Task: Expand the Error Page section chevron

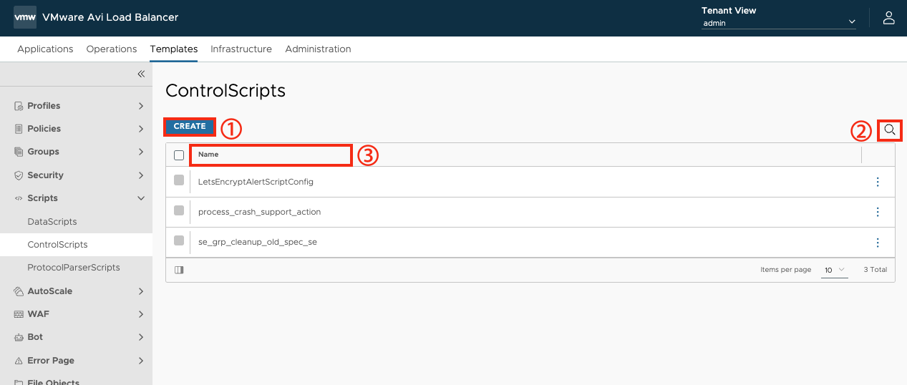Action: [x=141, y=361]
